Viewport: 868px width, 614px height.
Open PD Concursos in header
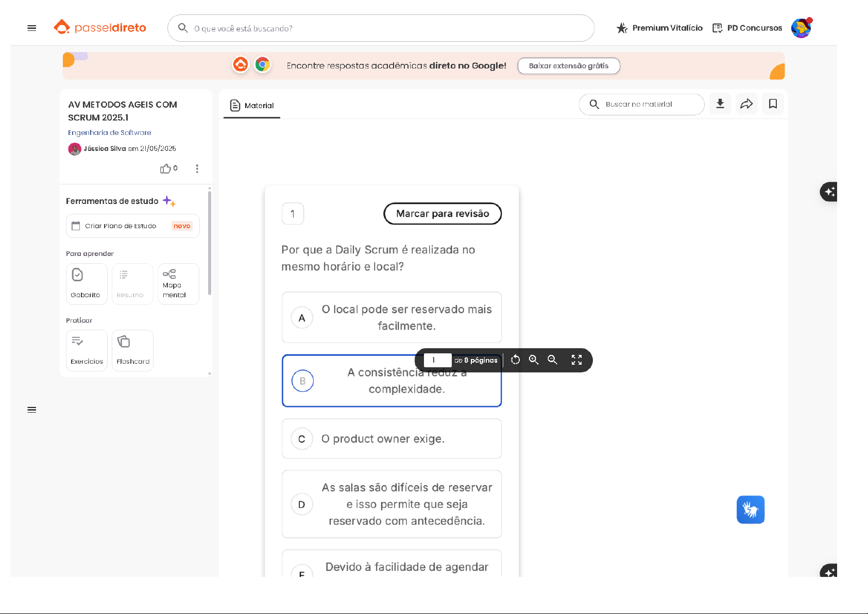click(747, 28)
